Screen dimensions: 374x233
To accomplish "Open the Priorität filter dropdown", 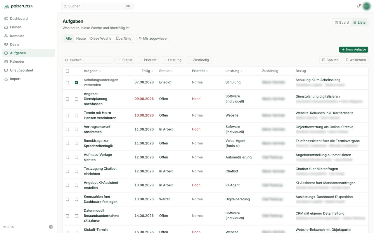I will click(148, 60).
